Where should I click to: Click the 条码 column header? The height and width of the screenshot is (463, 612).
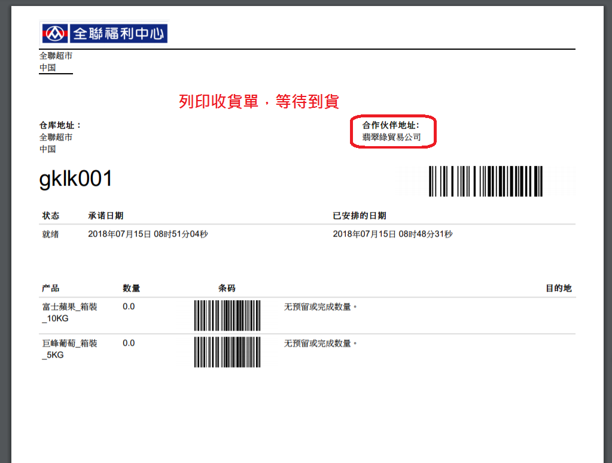[227, 288]
